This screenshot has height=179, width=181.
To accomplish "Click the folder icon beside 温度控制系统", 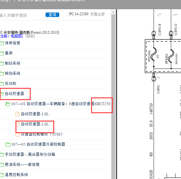I will click(x=2, y=175).
